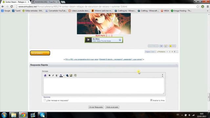This screenshot has width=210, height=118.
Task: Open the FIFA o PES previous thread link
Action: tap(82, 59)
